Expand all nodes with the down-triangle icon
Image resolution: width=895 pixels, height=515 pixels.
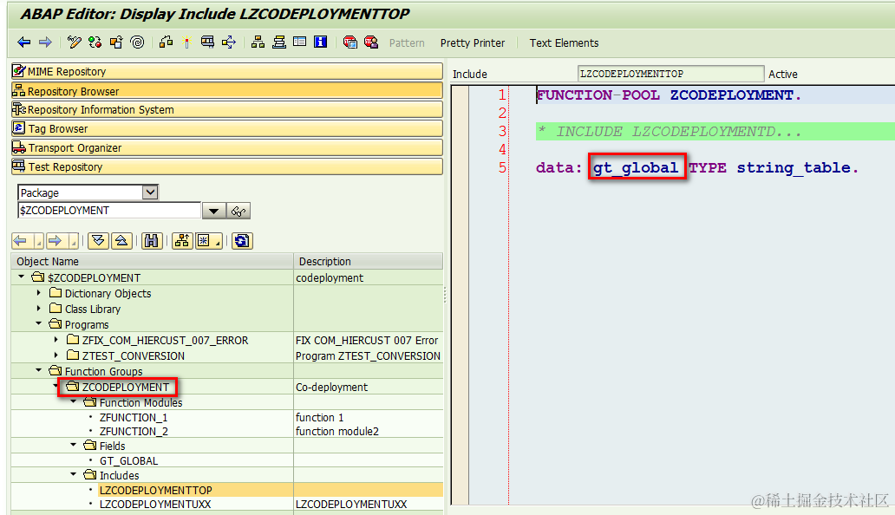tap(98, 241)
